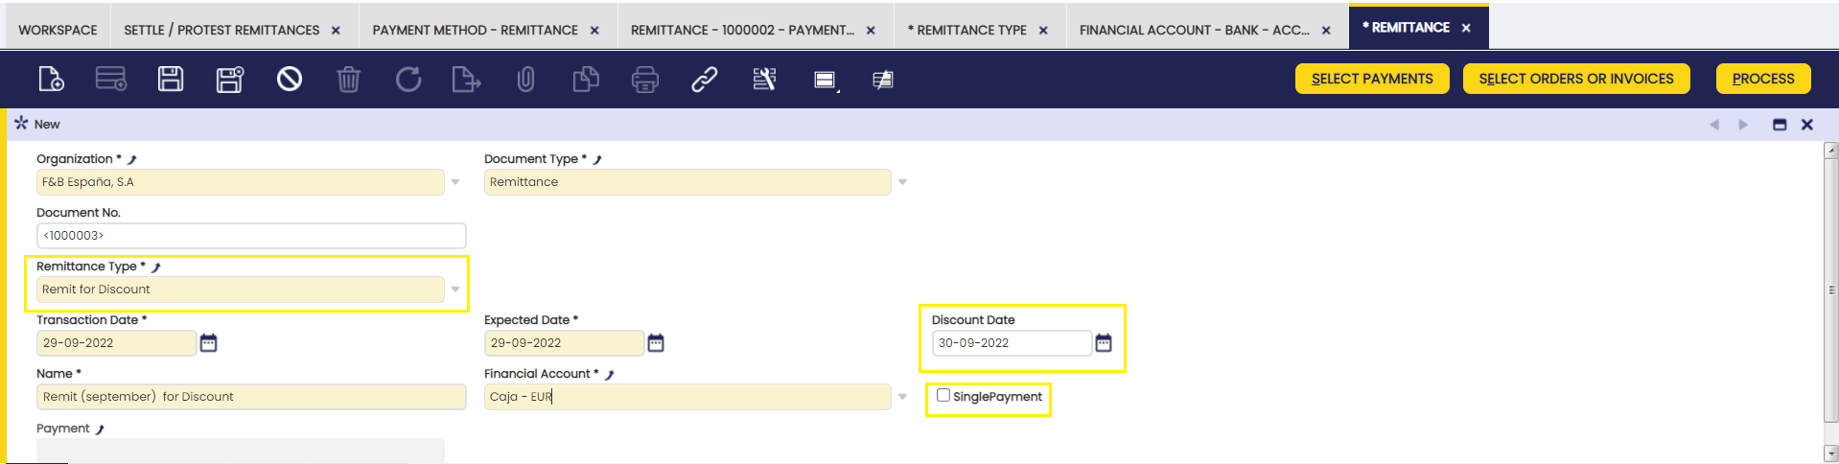This screenshot has height=464, width=1839.
Task: Click the Document No. input field
Action: point(251,236)
